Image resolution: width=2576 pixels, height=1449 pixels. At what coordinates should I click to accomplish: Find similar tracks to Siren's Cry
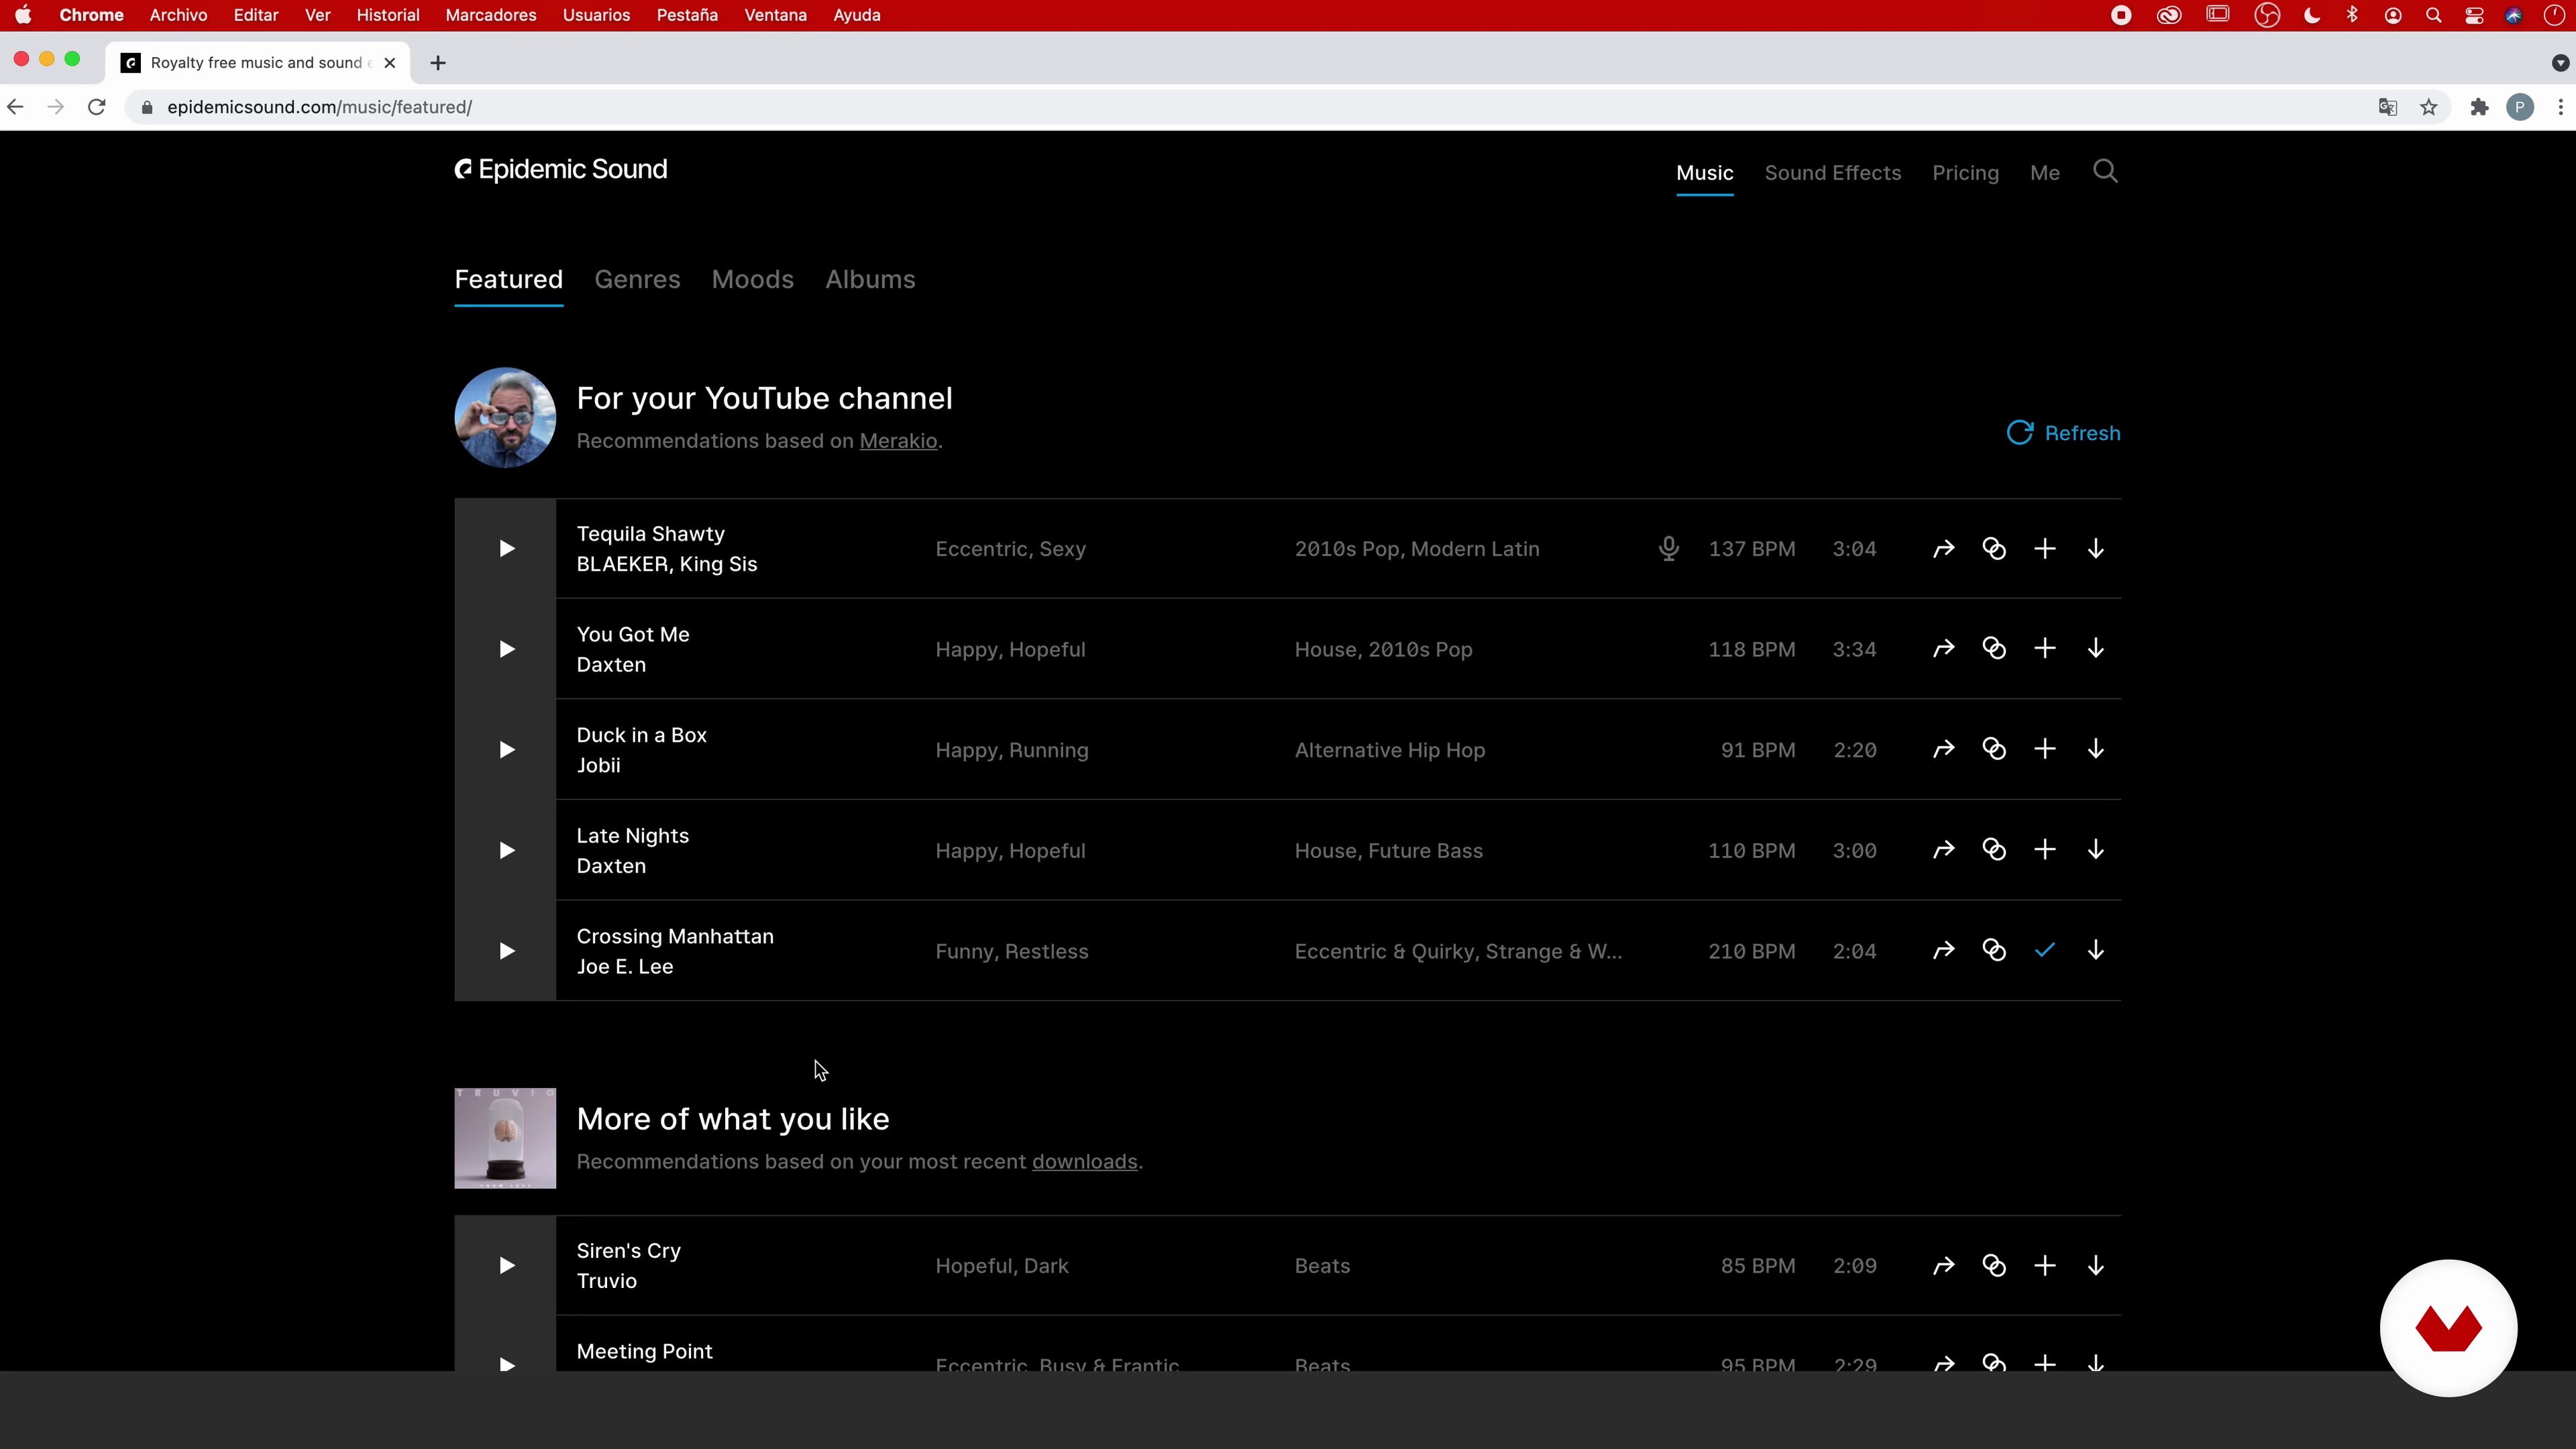pos(1994,1265)
